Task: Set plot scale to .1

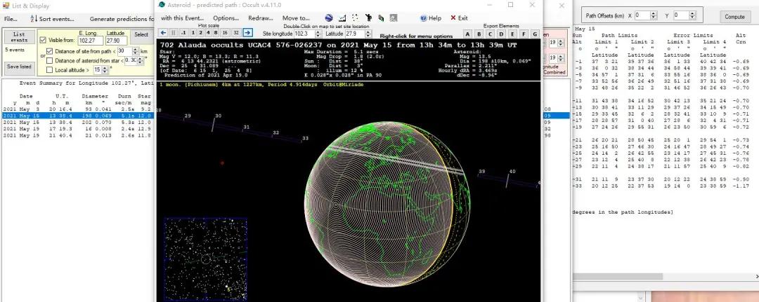Action: (183, 33)
